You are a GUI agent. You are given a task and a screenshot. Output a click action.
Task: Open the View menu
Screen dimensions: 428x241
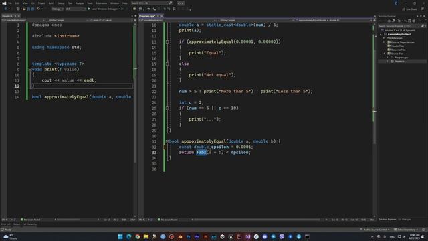point(25,3)
